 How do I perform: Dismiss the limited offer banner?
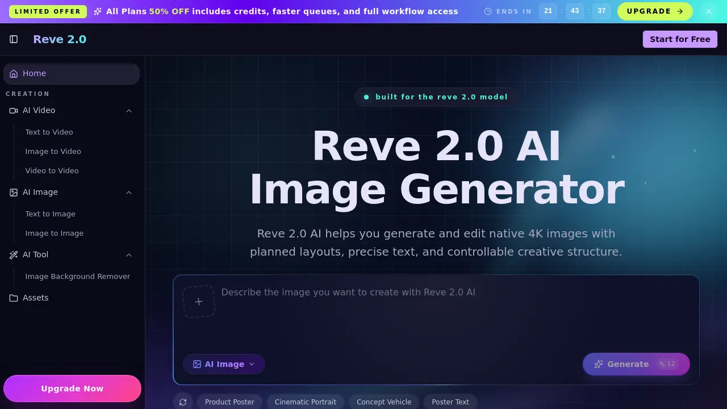click(x=709, y=11)
